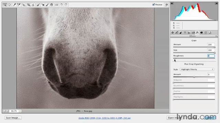This screenshot has width=220, height=123.
Task: Select the Hand tool
Action: (x=9, y=5)
